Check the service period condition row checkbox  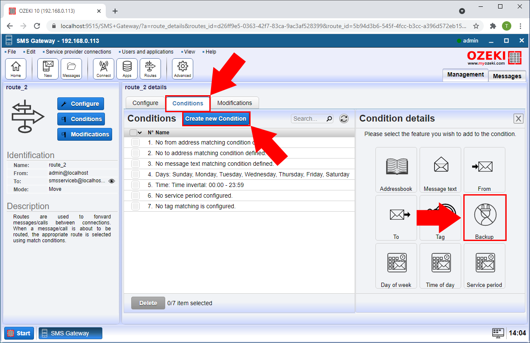point(135,196)
